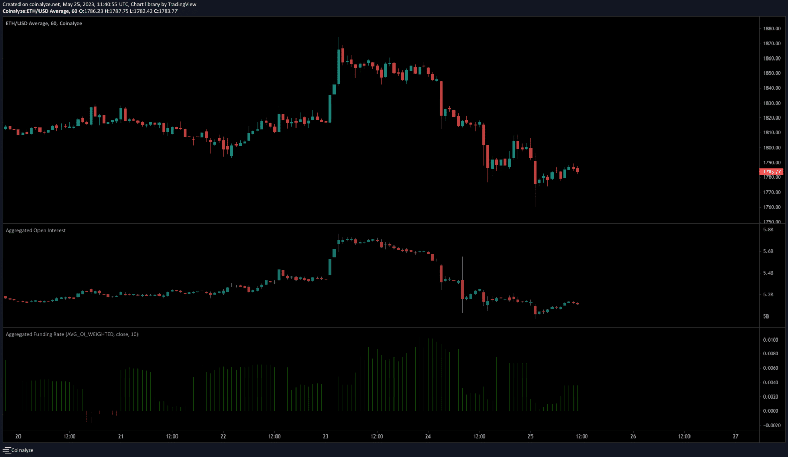This screenshot has height=457, width=788.
Task: Click the 1810.00 price axis label
Action: (x=772, y=133)
